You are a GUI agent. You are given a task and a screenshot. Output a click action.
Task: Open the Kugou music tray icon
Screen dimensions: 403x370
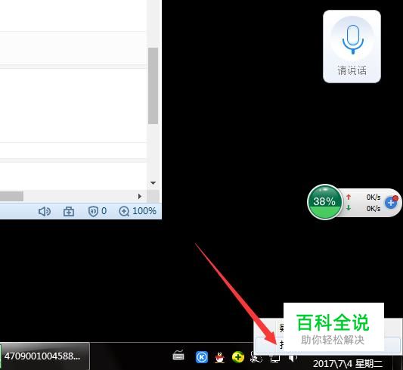click(x=202, y=357)
